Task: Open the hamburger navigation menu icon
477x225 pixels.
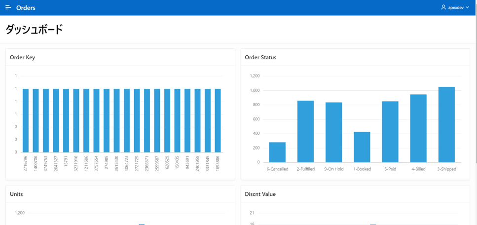Action: pyautogui.click(x=8, y=7)
